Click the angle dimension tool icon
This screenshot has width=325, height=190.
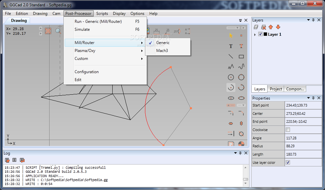(177, 31)
